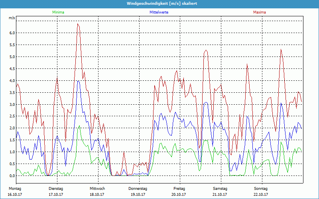This screenshot has width=319, height=199.
Task: Click the 5,0 y-axis value
Action: (12, 57)
